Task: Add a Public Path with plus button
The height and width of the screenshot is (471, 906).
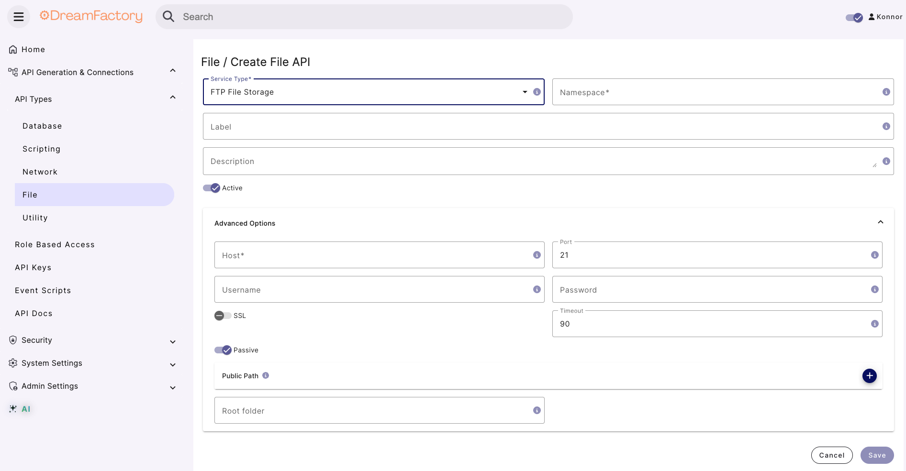Action: tap(870, 376)
